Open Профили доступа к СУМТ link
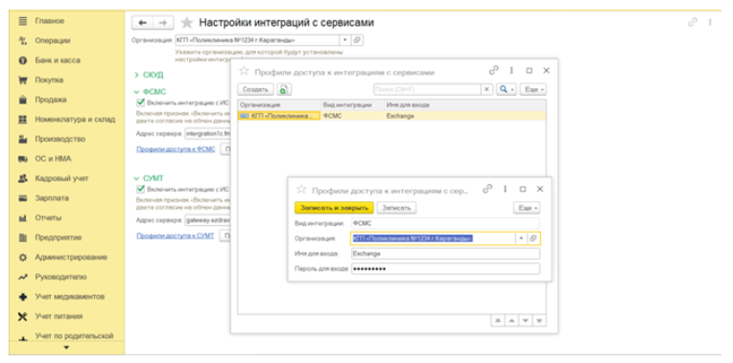 [x=175, y=236]
